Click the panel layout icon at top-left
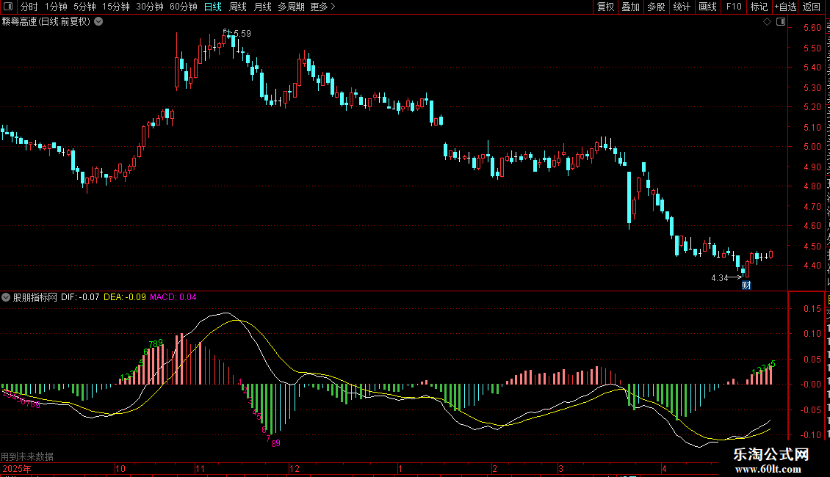 click(x=8, y=7)
